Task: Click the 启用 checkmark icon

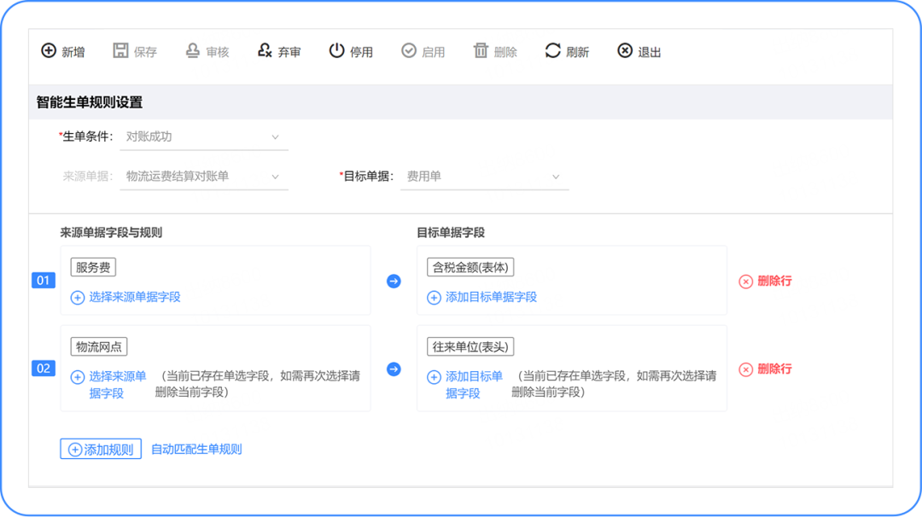Action: 409,50
